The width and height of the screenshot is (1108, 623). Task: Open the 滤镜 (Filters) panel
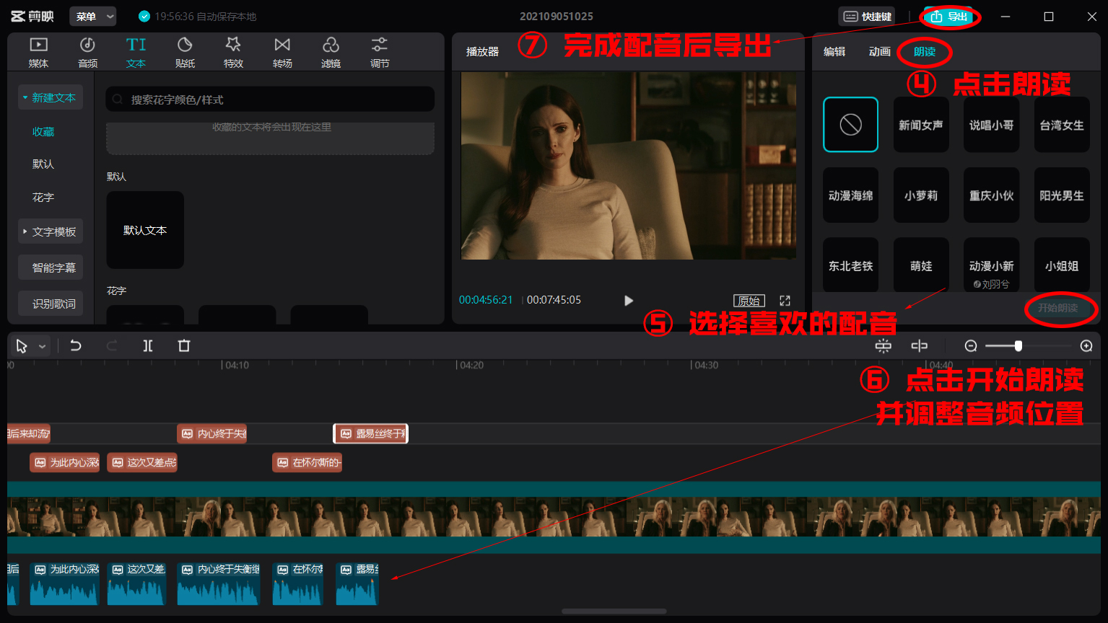pos(331,50)
